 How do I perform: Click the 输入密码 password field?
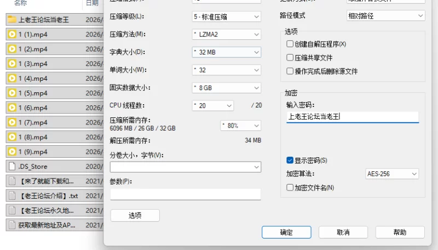tap(353, 117)
